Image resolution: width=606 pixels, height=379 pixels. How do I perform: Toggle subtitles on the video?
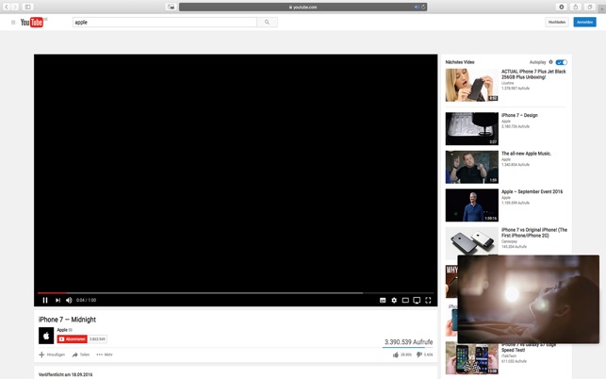tap(383, 300)
